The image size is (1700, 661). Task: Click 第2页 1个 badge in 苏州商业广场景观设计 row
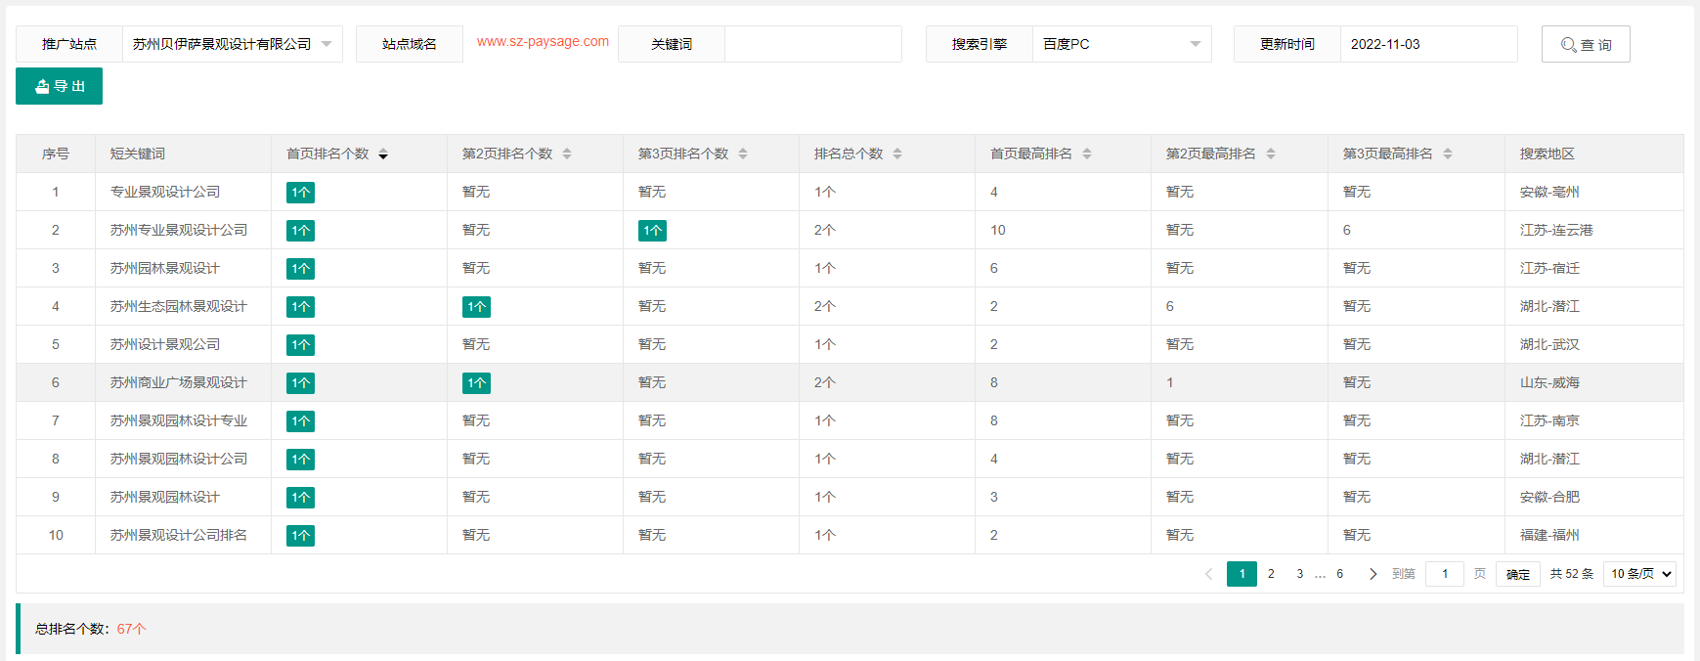pos(476,383)
